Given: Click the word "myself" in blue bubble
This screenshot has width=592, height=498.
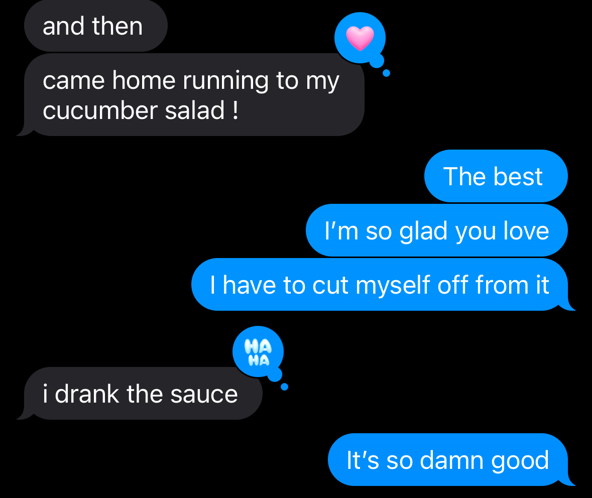Looking at the screenshot, I should [x=393, y=285].
